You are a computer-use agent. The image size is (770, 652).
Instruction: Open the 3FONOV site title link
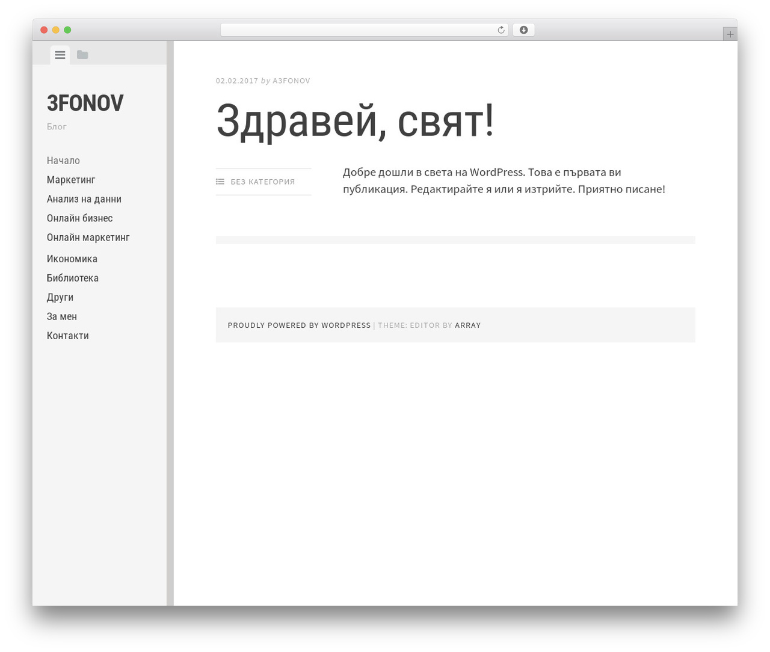[x=85, y=103]
